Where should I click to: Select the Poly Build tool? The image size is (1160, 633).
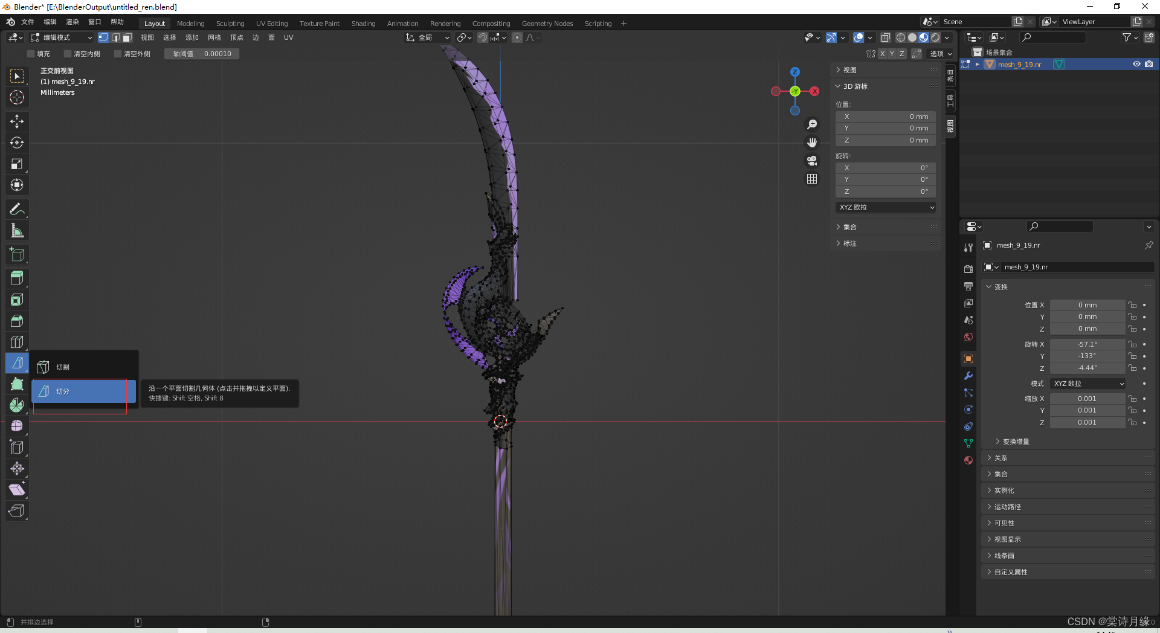click(x=17, y=384)
